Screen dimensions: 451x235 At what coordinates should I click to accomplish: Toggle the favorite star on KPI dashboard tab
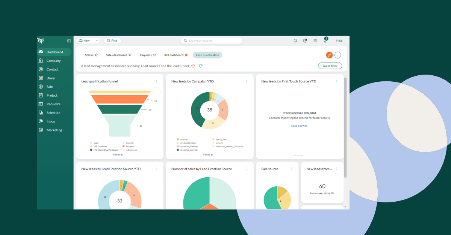(x=186, y=55)
